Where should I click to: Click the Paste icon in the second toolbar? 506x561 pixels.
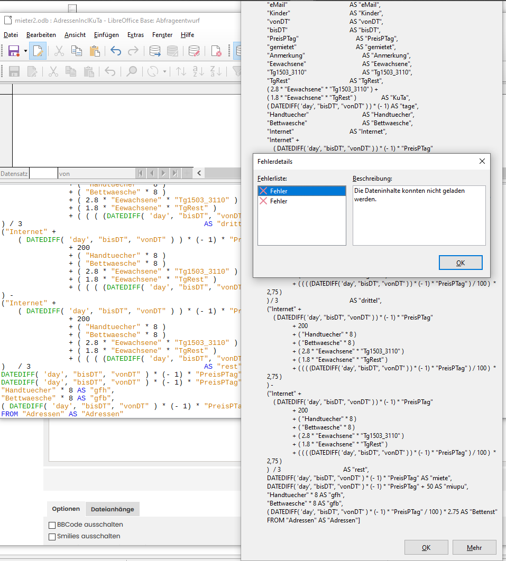[x=88, y=71]
